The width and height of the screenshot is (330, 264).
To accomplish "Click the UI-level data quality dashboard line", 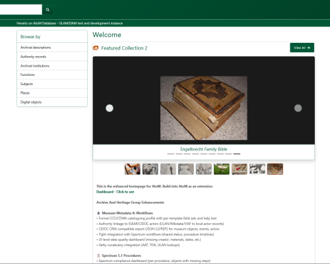I will 148,240.
